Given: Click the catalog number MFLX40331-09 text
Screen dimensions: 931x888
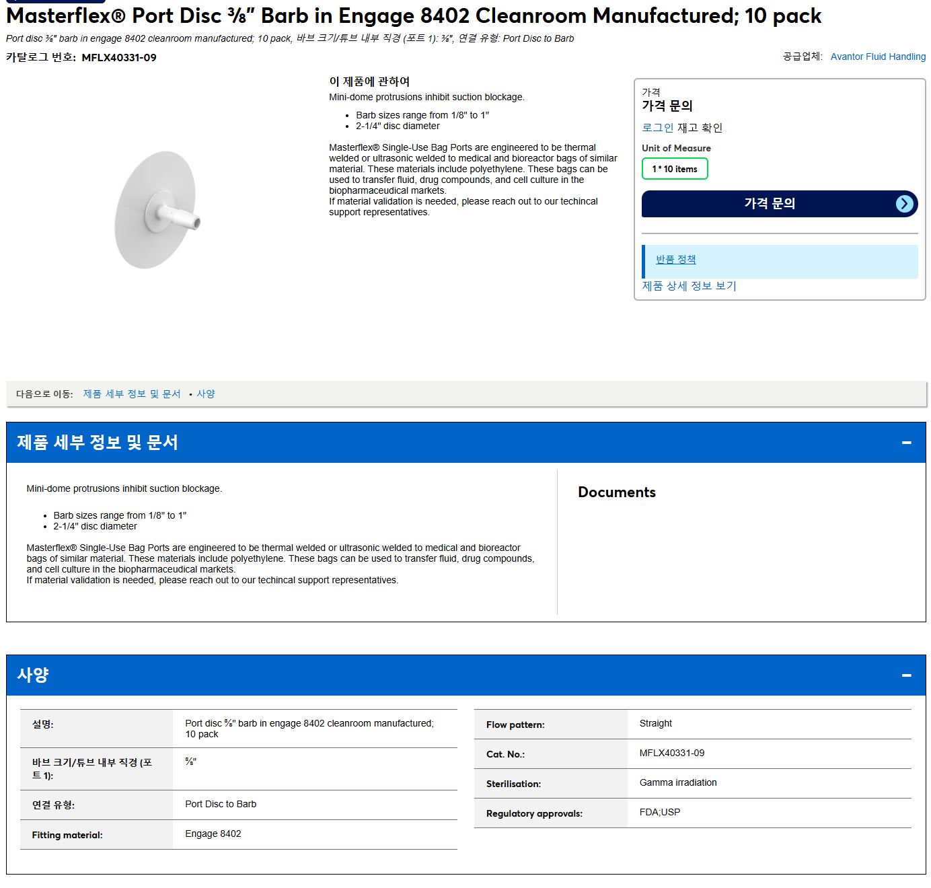Looking at the screenshot, I should [x=119, y=58].
